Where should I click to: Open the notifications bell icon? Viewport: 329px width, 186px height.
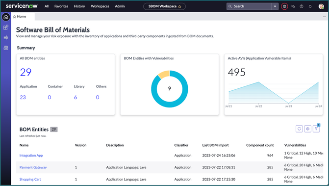pyautogui.click(x=310, y=6)
